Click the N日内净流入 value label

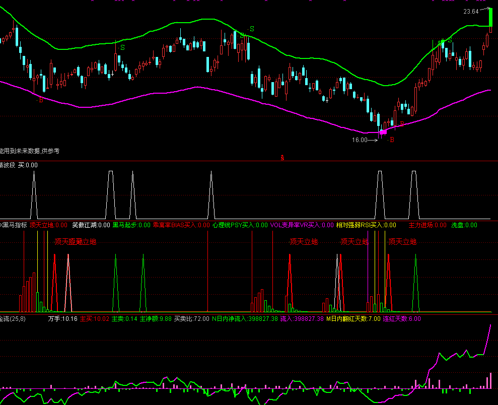pos(244,319)
